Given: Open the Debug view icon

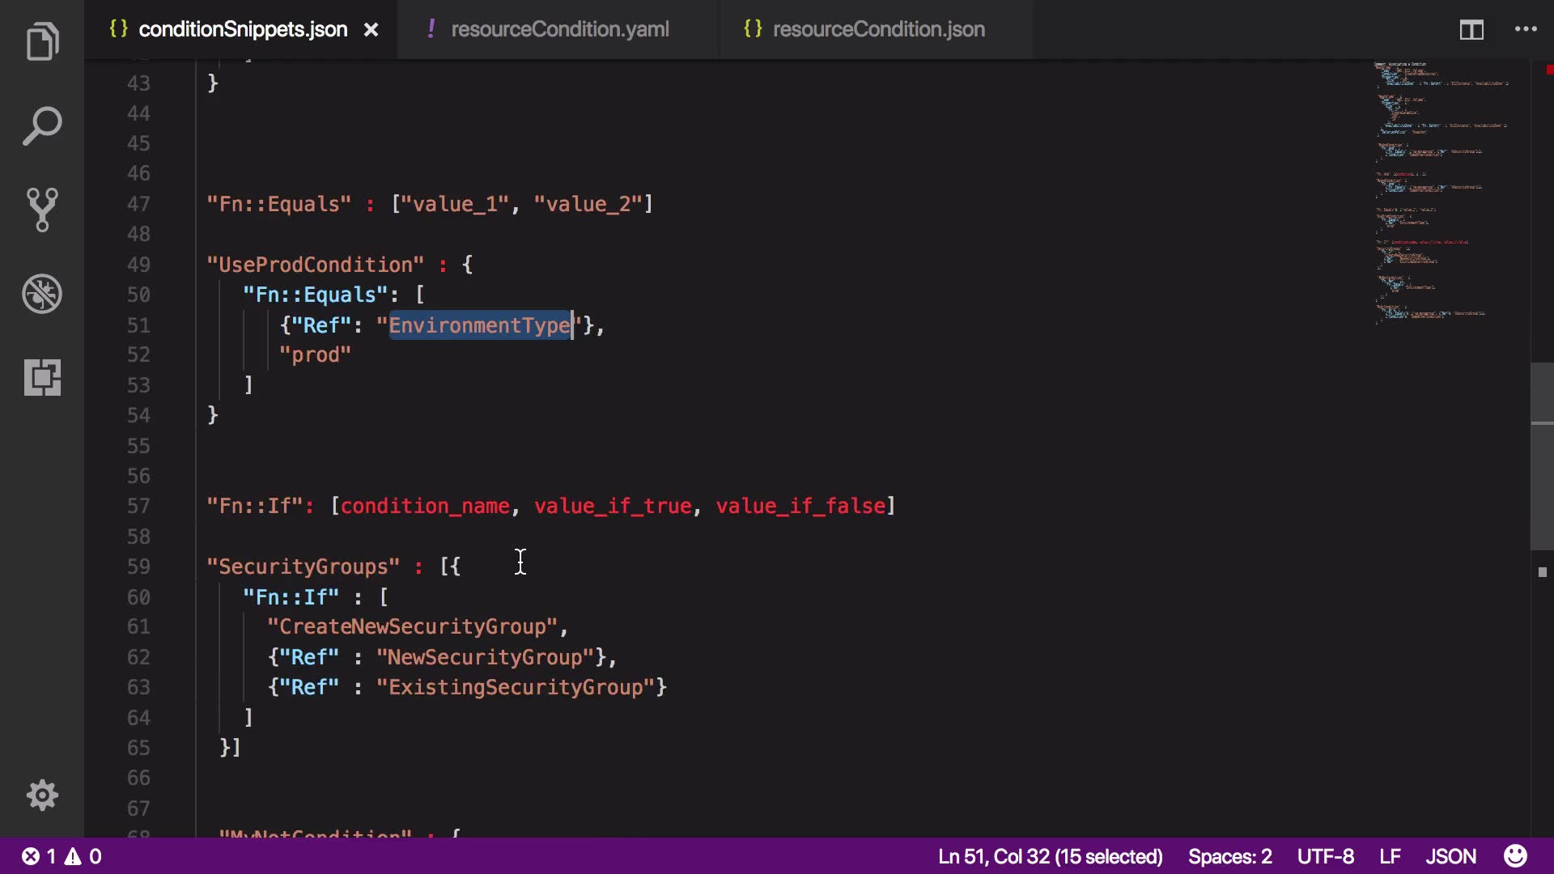Looking at the screenshot, I should [x=42, y=294].
